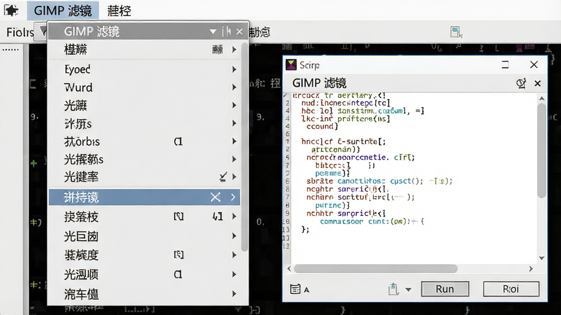Click the code line starting with 'commacsoor'
This screenshot has width=561, height=315.
372,221
